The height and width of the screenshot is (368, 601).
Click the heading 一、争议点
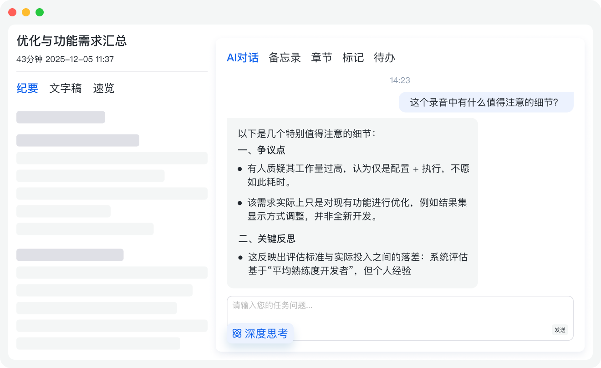pos(262,150)
